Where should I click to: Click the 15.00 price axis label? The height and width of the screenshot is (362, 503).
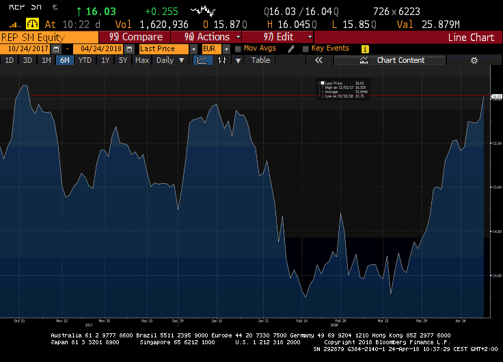497,187
